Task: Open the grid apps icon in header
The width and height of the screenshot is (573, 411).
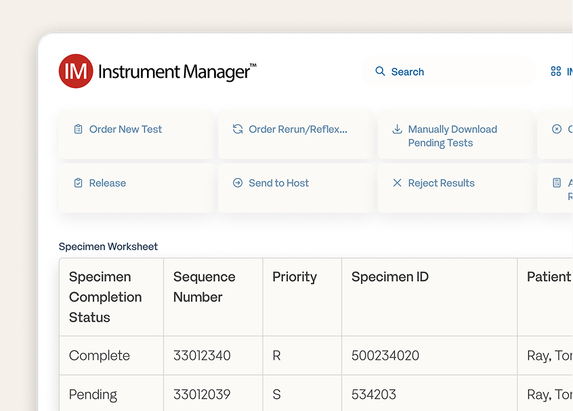Action: [556, 72]
